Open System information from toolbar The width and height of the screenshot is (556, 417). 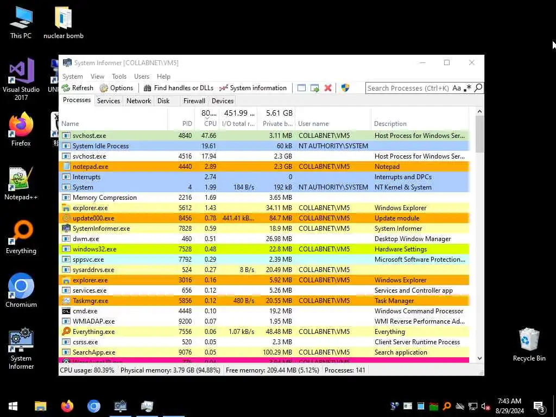point(253,88)
